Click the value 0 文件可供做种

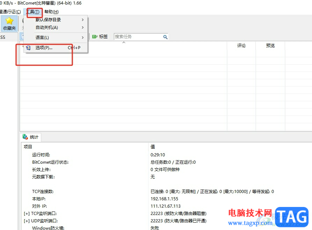click(x=165, y=170)
